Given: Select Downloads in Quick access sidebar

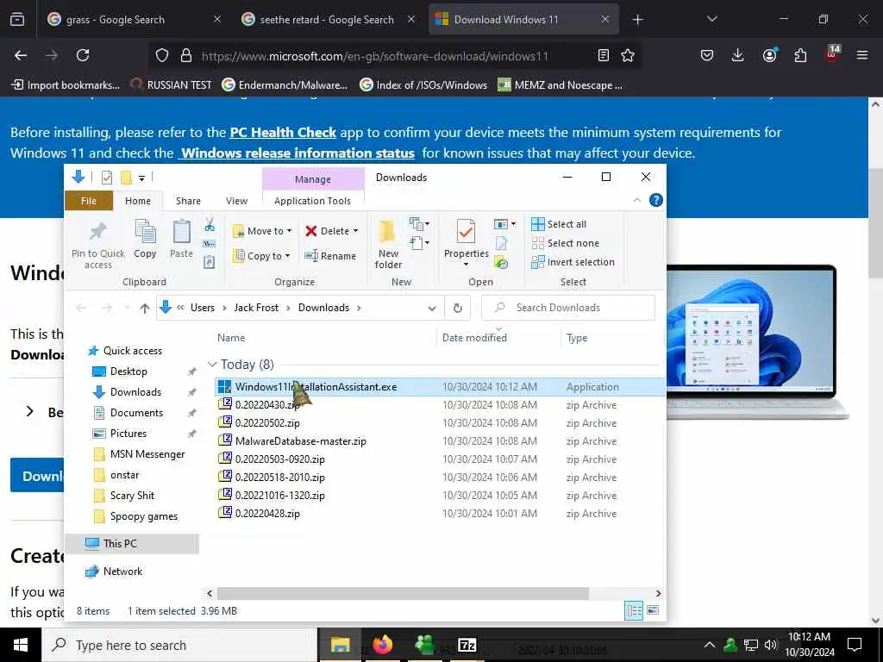Looking at the screenshot, I should [135, 392].
